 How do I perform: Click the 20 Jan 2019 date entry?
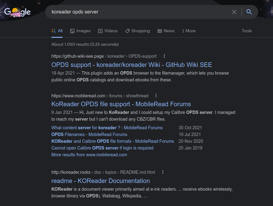pyautogui.click(x=190, y=148)
